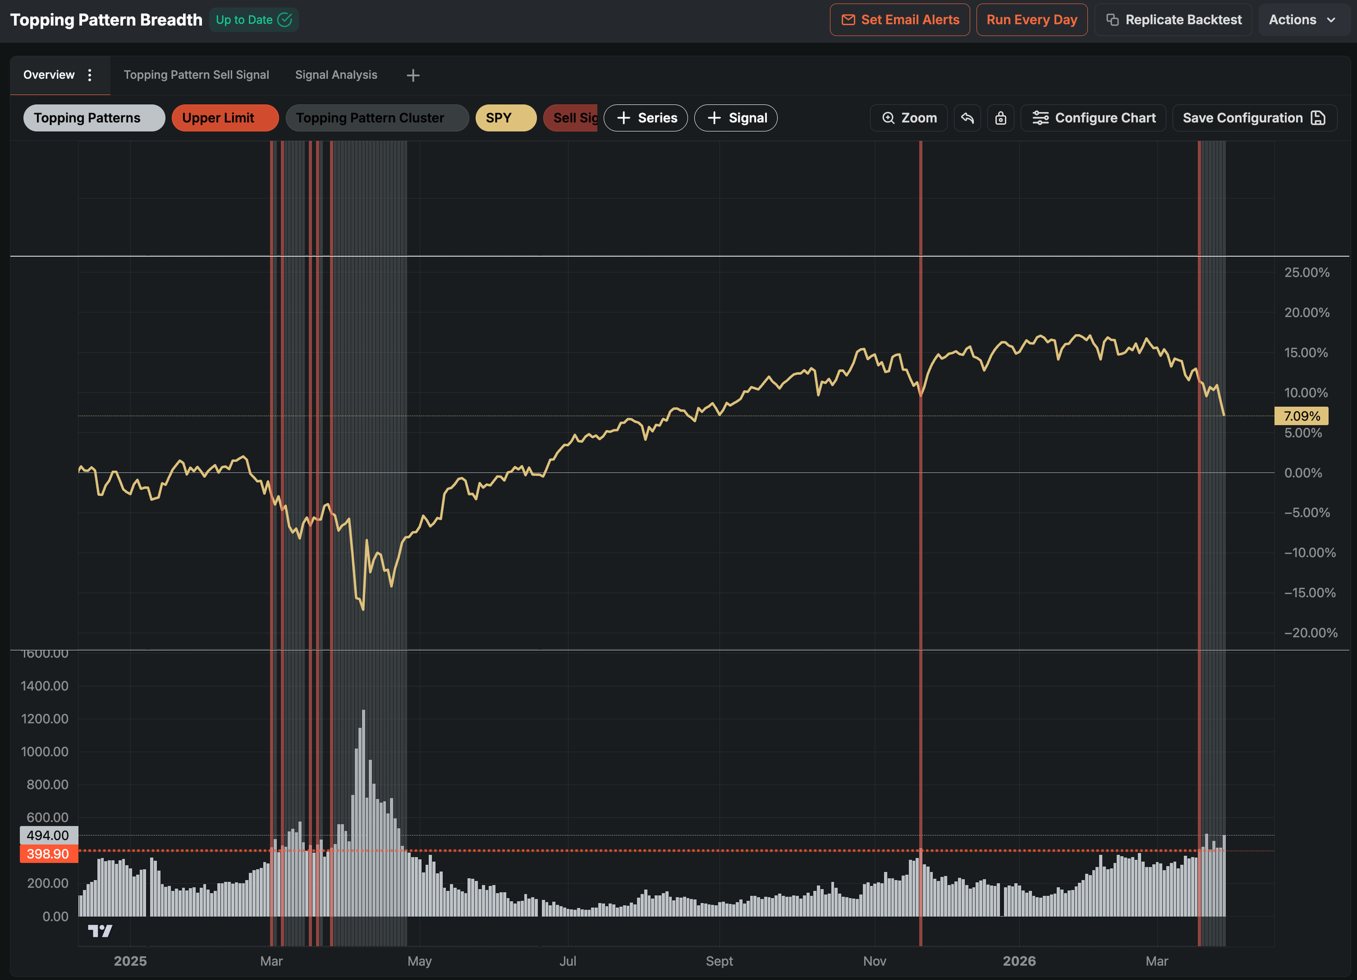1357x980 pixels.
Task: Click the plus icon to add tab
Action: click(413, 75)
